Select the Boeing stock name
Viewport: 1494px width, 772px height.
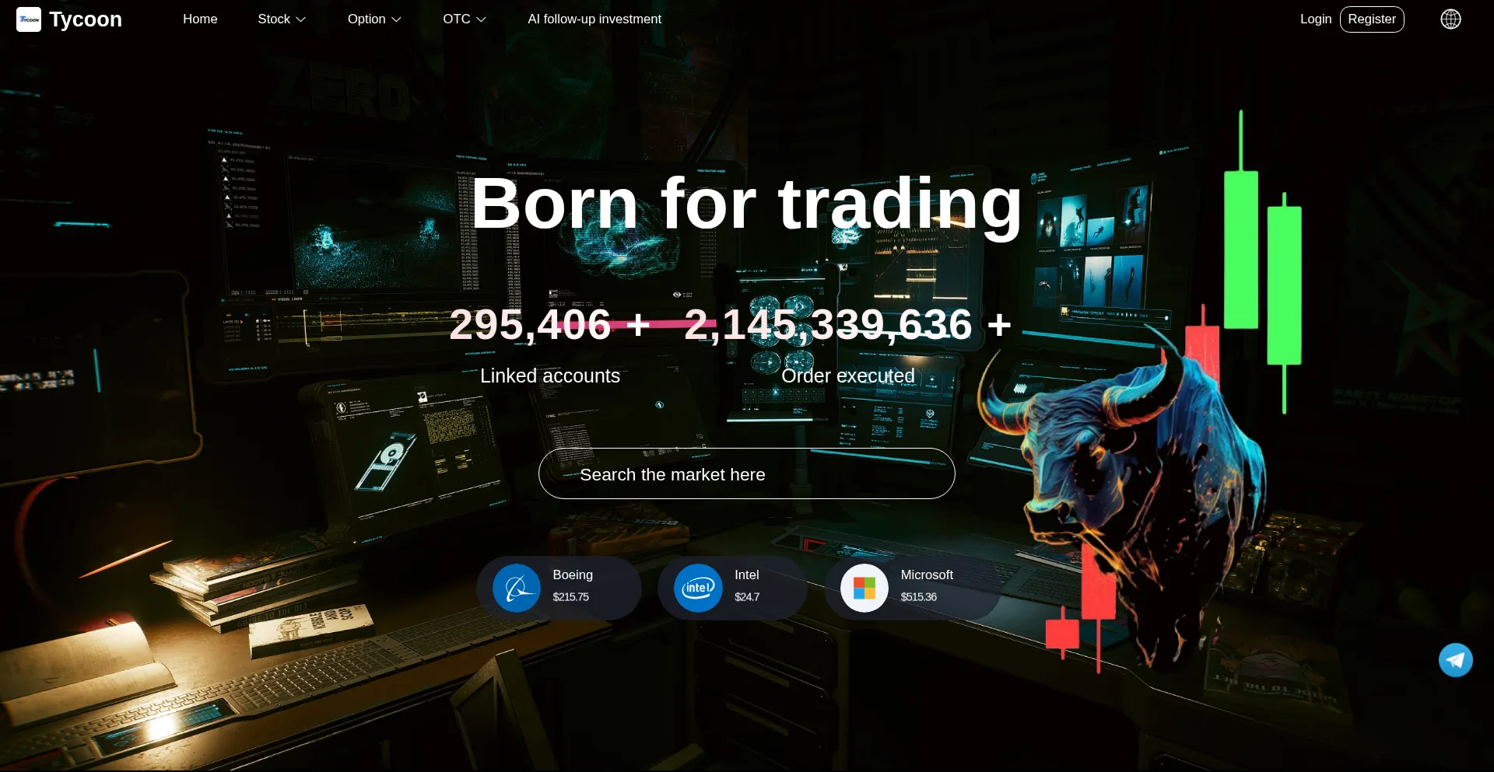click(x=573, y=575)
